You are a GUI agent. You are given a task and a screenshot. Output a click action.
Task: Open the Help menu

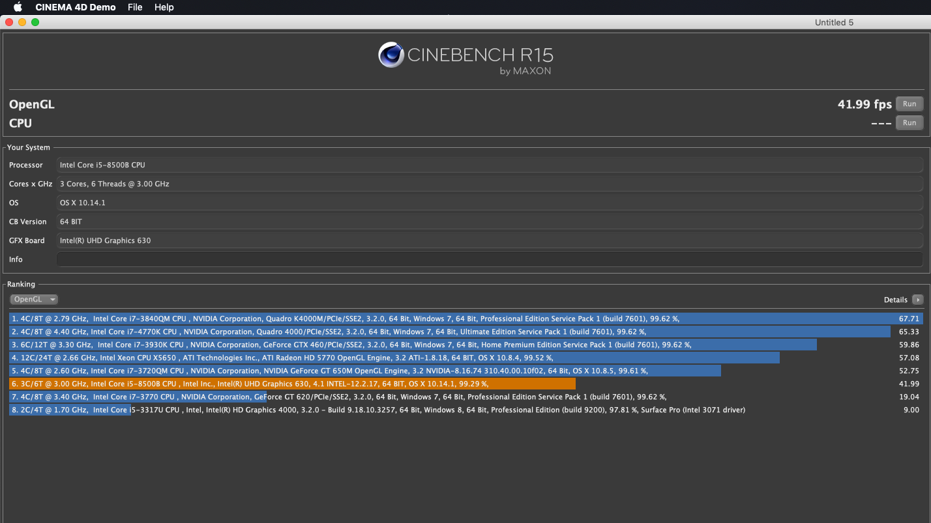coord(164,7)
